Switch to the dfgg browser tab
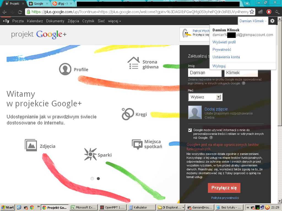This screenshot has height=211, width=282. [63, 4]
